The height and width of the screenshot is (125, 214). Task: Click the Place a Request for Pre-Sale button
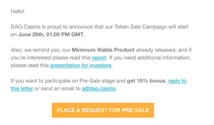(103, 110)
